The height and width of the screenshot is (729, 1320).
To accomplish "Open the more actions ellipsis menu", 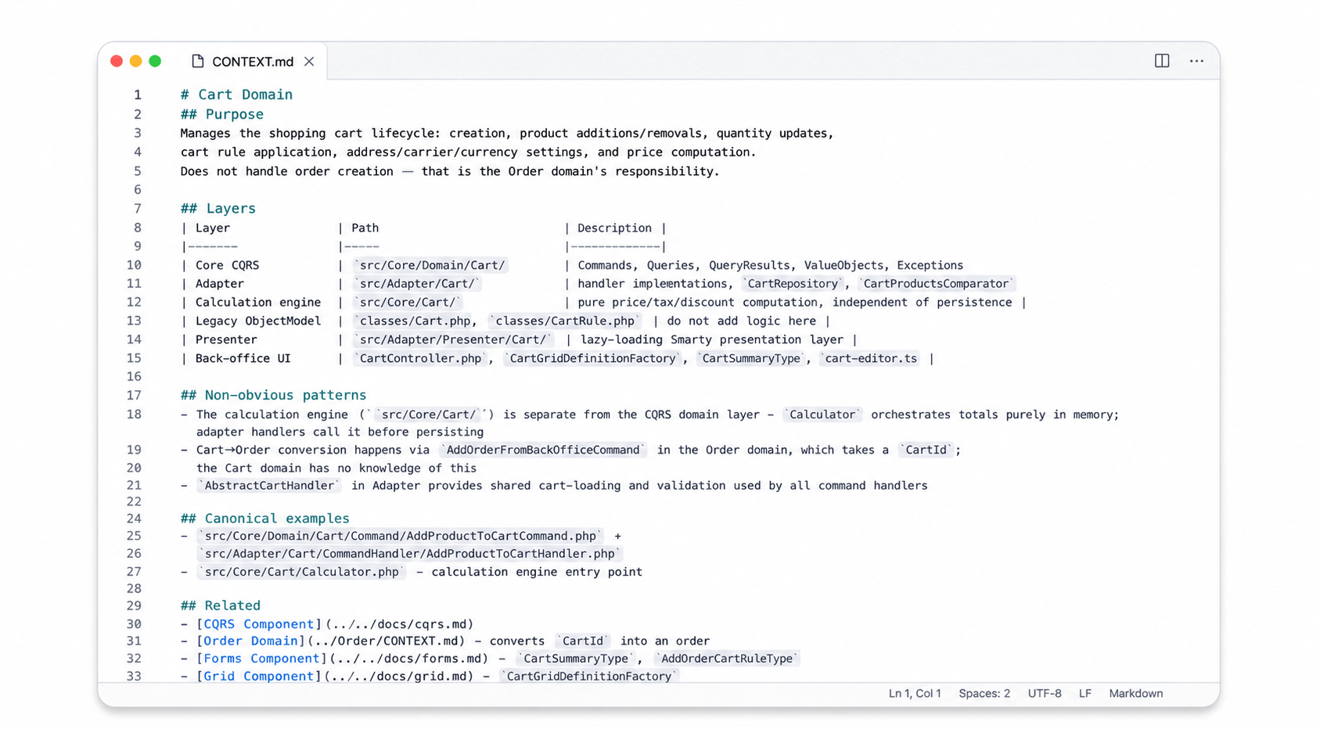I will [x=1196, y=61].
